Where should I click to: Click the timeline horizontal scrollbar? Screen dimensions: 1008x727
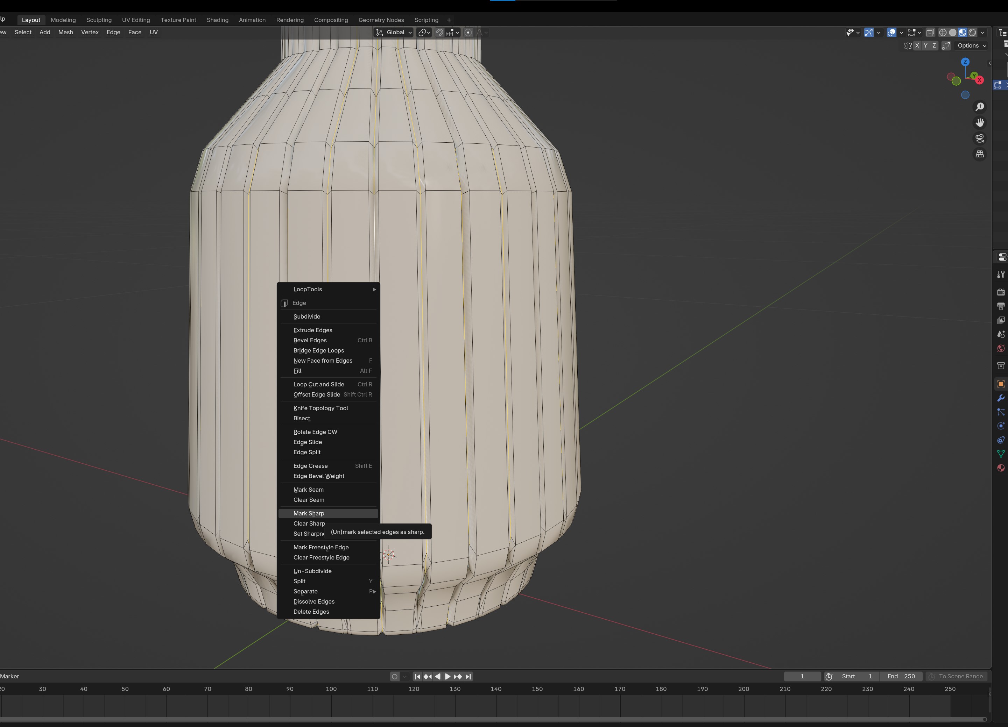[x=493, y=719]
